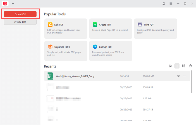This screenshot has height=125, width=196.
Task: Open the Organize PDFs tool
Action: point(66,51)
